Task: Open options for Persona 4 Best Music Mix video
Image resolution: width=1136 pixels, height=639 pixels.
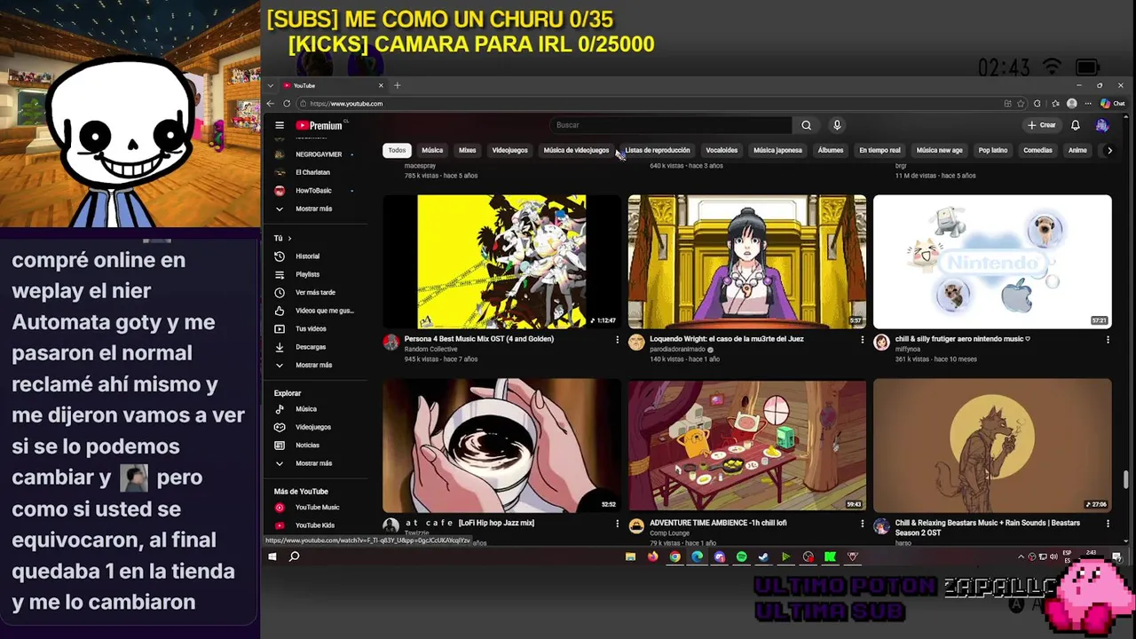Action: (x=617, y=339)
